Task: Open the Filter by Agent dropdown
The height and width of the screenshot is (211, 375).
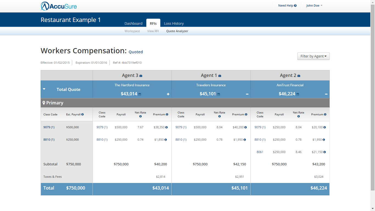Action: point(313,56)
